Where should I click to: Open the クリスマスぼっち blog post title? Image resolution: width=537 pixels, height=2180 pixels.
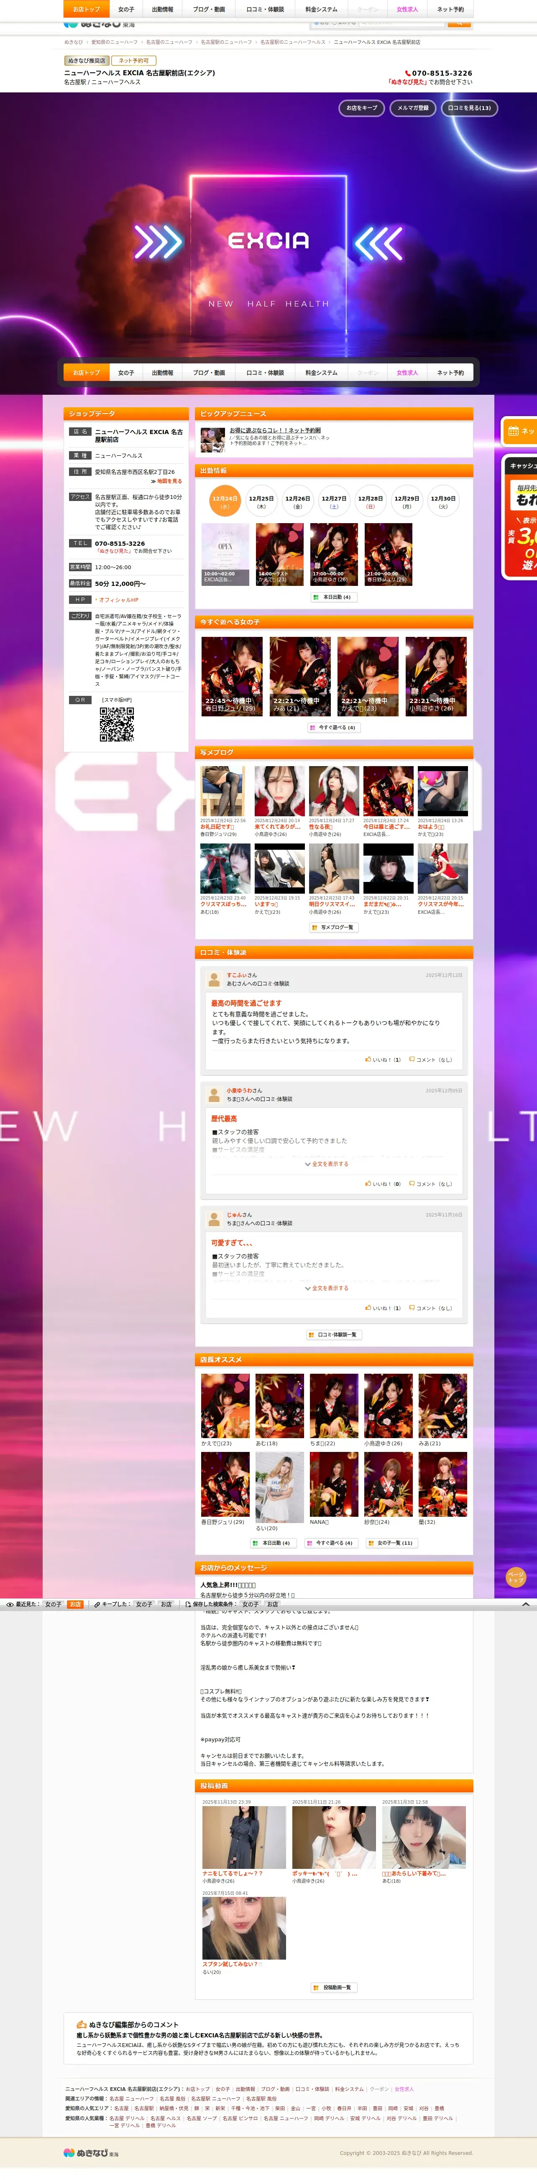click(x=224, y=904)
